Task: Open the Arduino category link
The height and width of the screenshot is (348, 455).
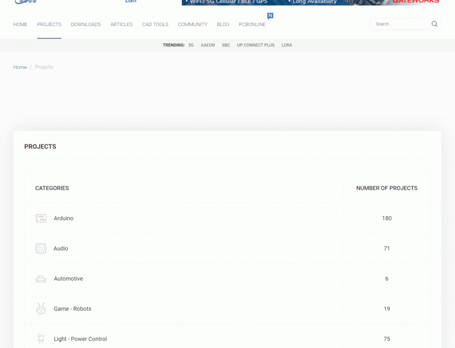Action: pyautogui.click(x=64, y=219)
